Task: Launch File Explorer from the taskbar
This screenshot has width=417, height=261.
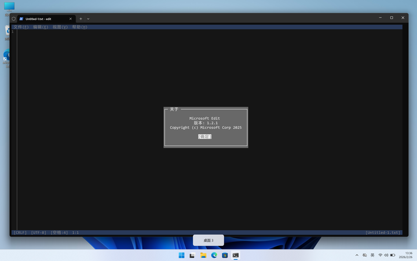Action: [x=203, y=255]
